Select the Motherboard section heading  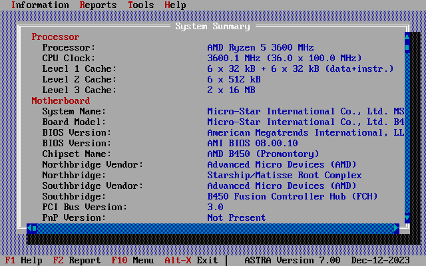click(61, 100)
